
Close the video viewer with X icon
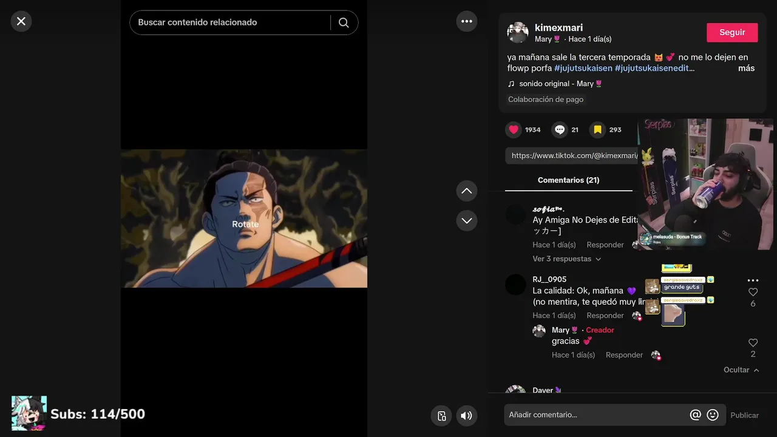tap(21, 21)
